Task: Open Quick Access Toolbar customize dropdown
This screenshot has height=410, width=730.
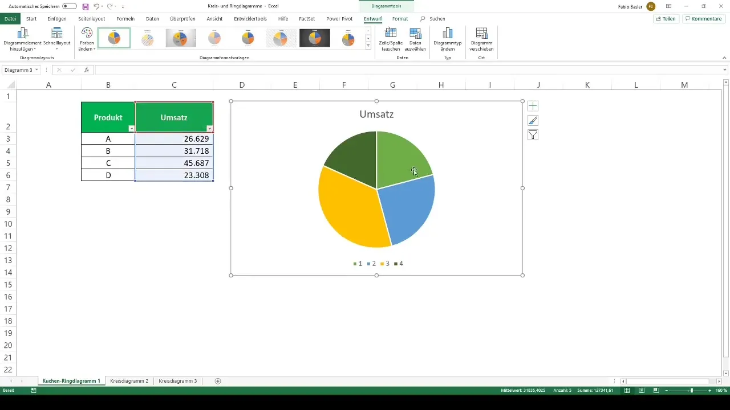Action: point(123,6)
